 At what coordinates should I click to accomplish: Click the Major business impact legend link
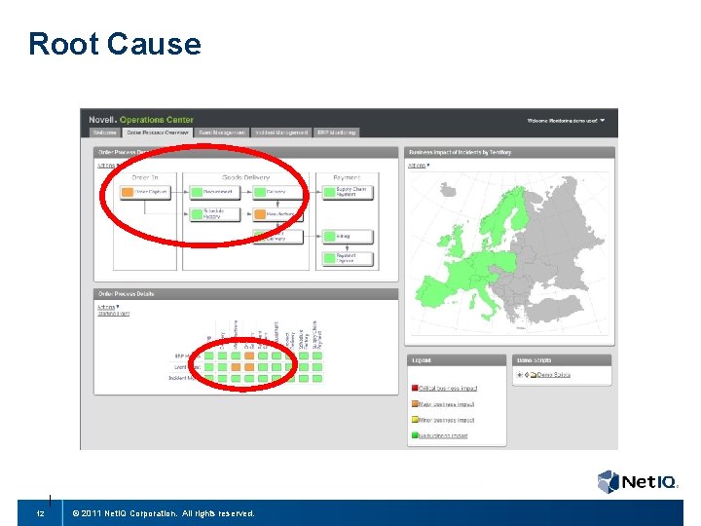click(x=446, y=404)
